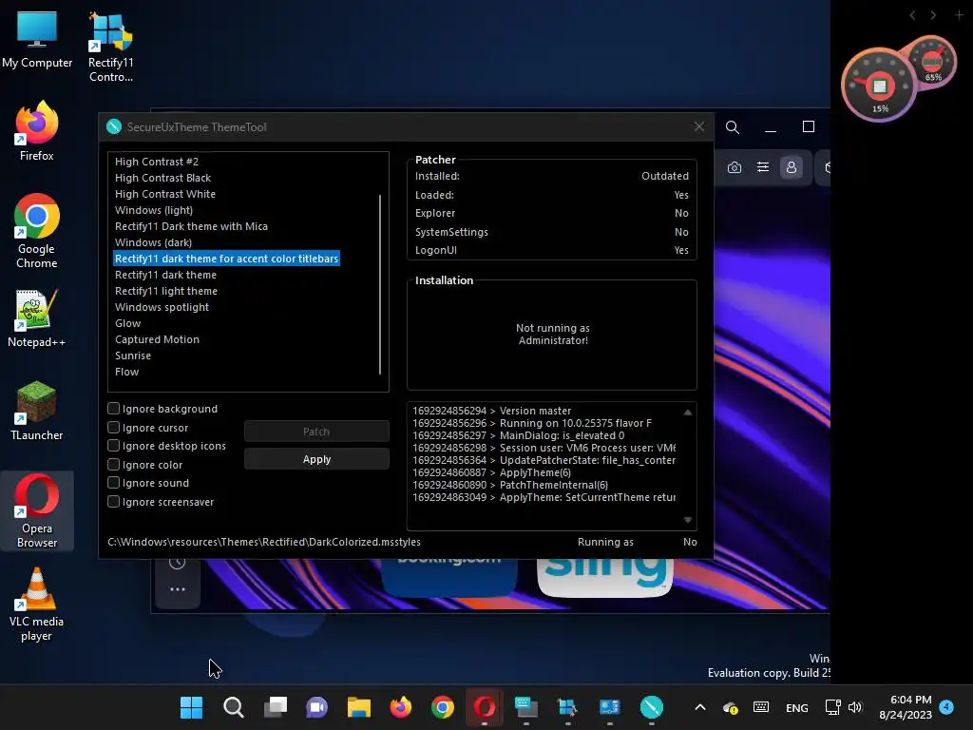973x730 pixels.
Task: Toggle the Ignore cursor checkbox
Action: coord(114,428)
